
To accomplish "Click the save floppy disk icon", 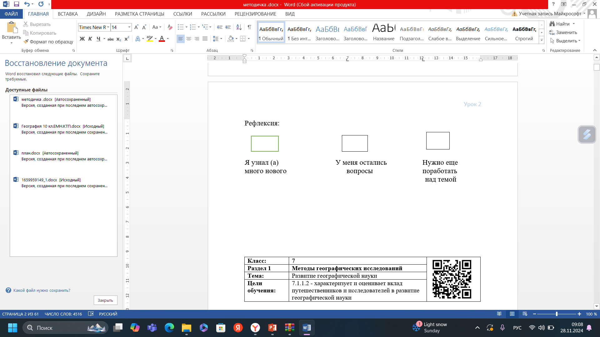I will coord(17,4).
